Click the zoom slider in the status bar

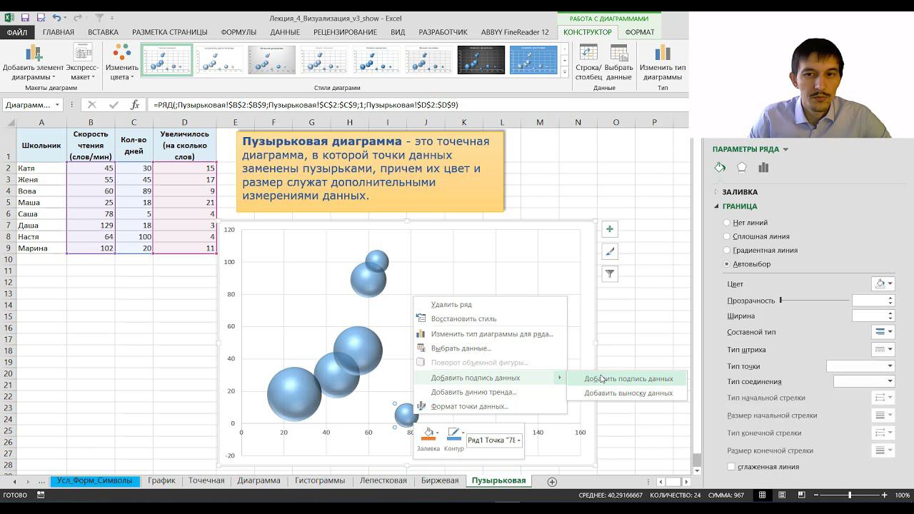point(850,495)
